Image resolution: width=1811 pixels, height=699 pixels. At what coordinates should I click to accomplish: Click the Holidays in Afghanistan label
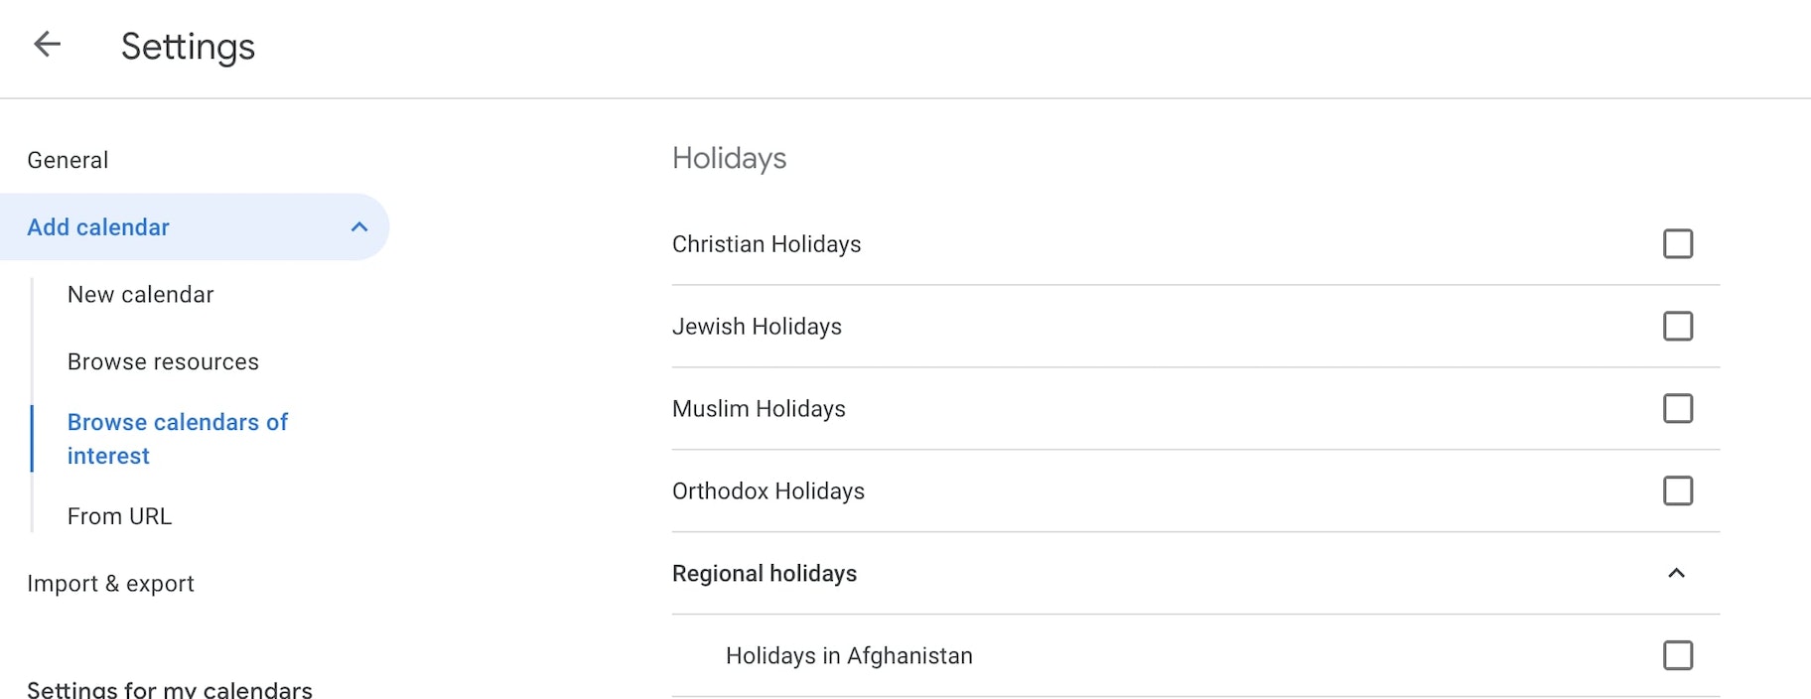point(849,656)
